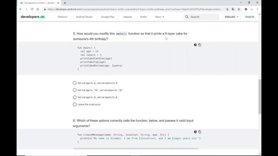
Task: Click the 'fun createMessage' code line
Action: (123, 135)
